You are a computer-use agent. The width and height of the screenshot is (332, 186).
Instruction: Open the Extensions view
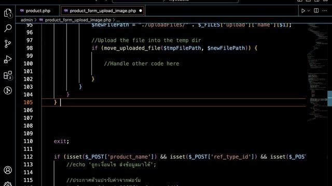coord(8,75)
